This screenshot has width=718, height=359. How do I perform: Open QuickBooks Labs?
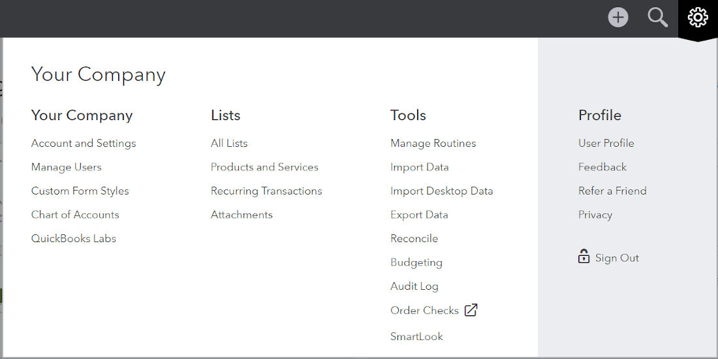coord(74,238)
